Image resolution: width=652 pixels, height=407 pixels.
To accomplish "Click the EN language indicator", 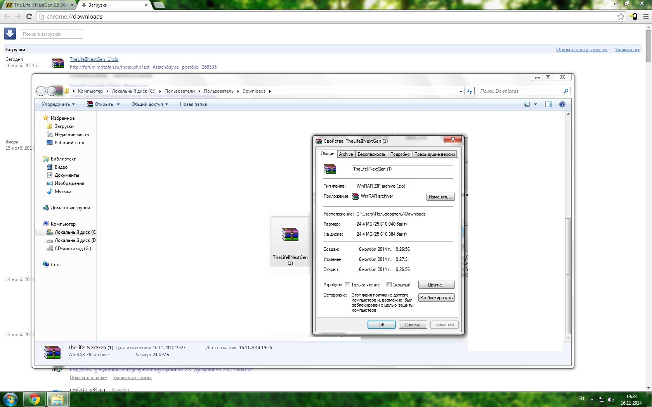I will point(581,398).
